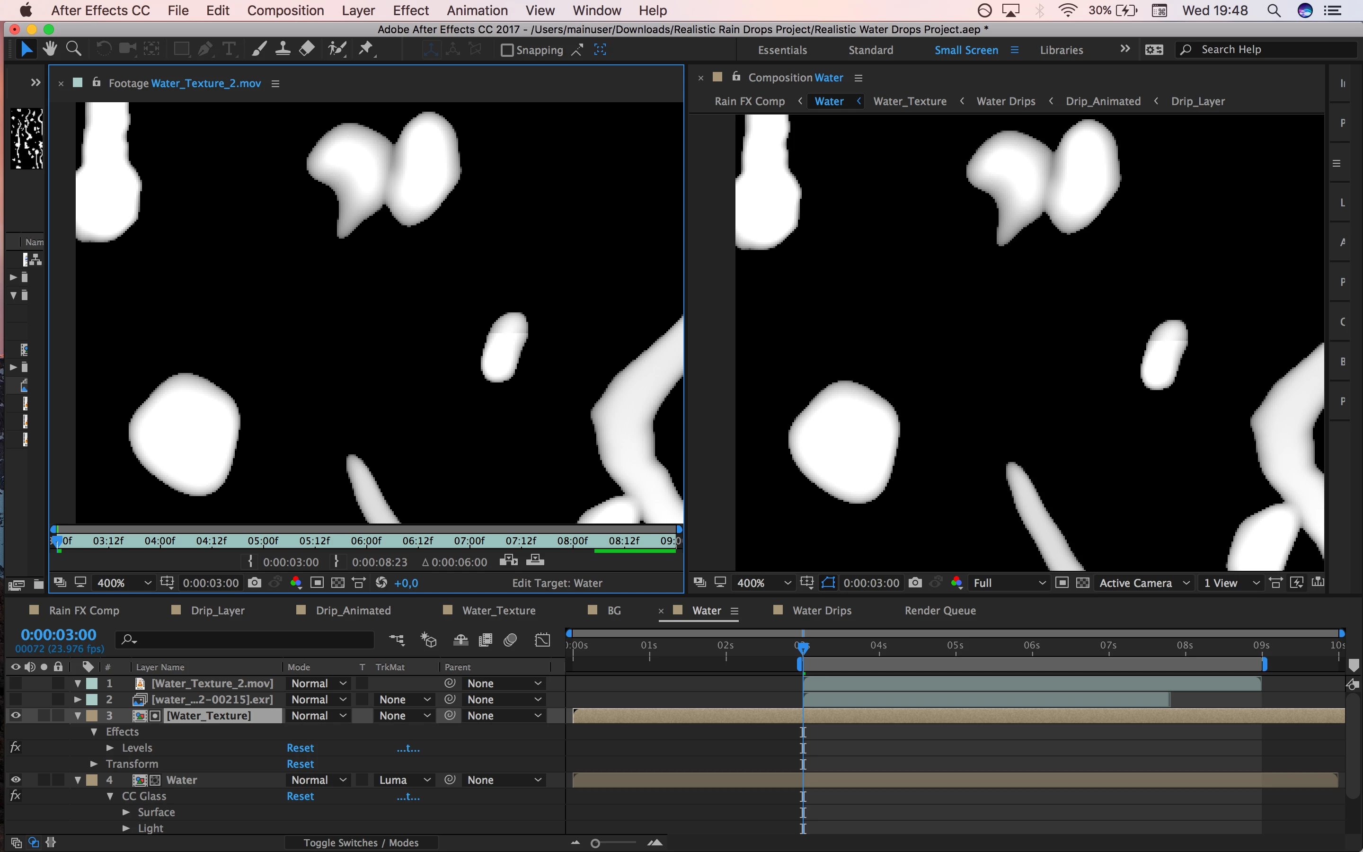The image size is (1363, 852).
Task: Select the Puppet Pin tool
Action: pyautogui.click(x=366, y=50)
